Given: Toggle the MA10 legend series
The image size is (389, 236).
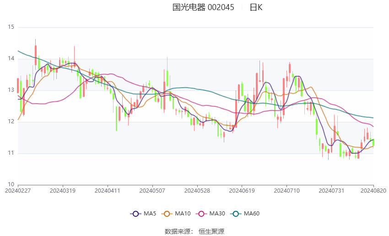Looking at the screenshot, I should (176, 214).
